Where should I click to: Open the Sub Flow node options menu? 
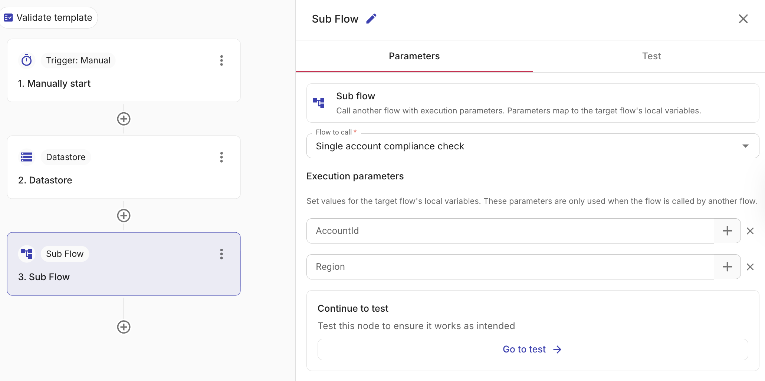pyautogui.click(x=221, y=254)
